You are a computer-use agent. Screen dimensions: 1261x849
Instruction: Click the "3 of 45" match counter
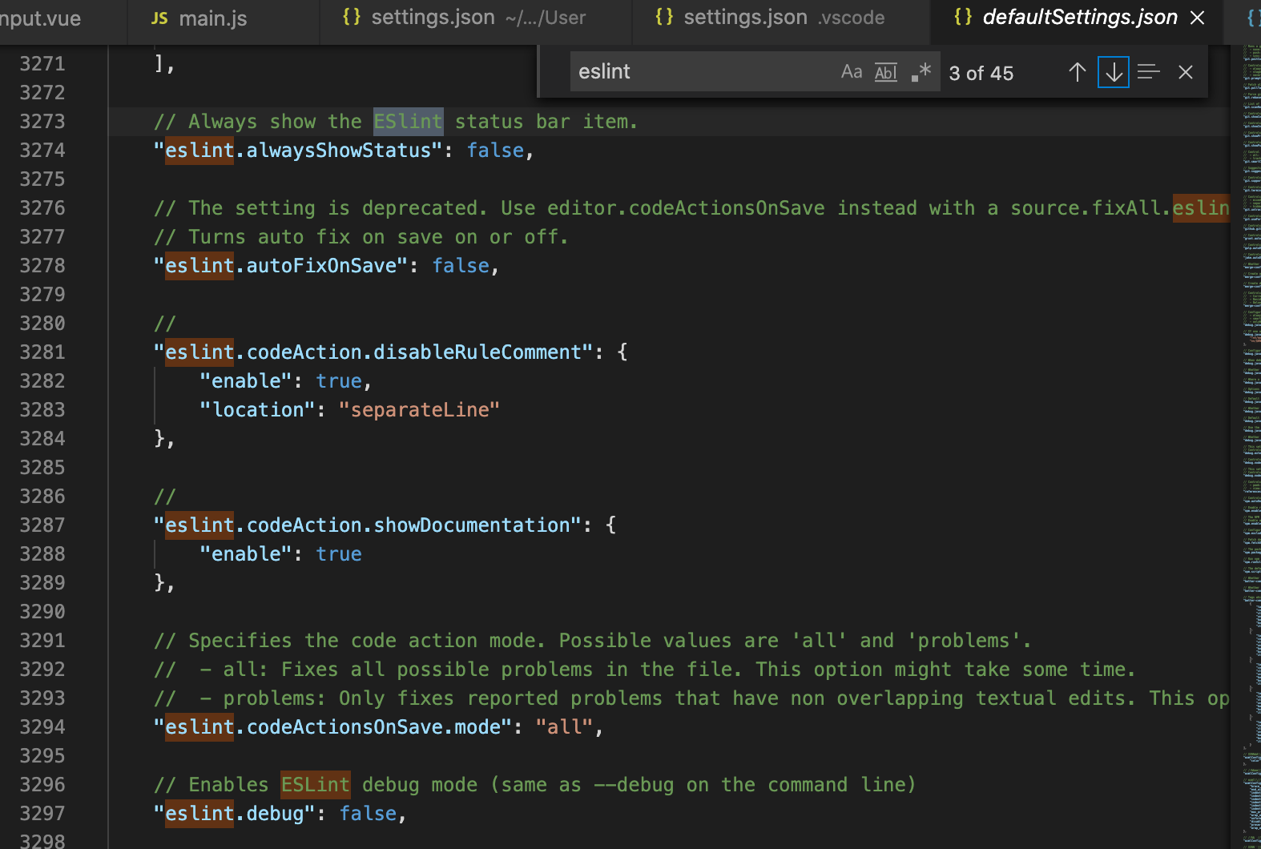pyautogui.click(x=981, y=73)
